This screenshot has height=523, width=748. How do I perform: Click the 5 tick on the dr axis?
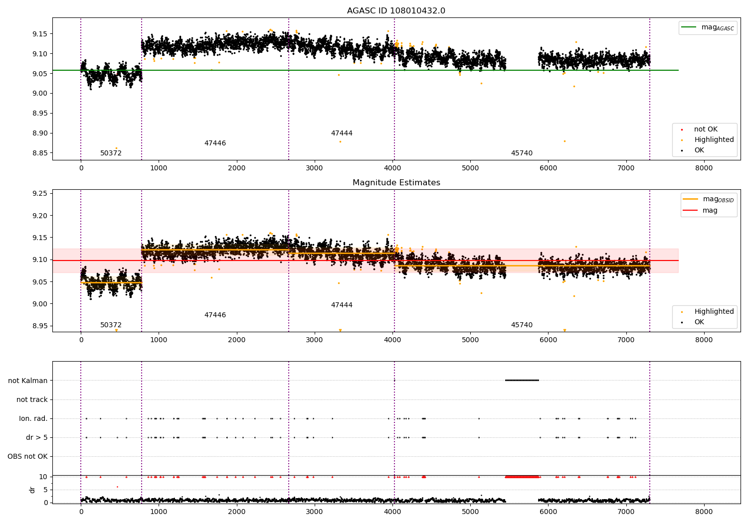46,490
